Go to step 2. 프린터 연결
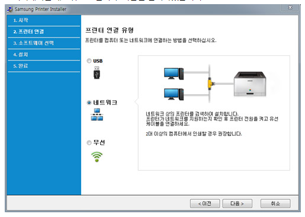Image resolution: width=305 pixels, height=217 pixels. pyautogui.click(x=44, y=31)
